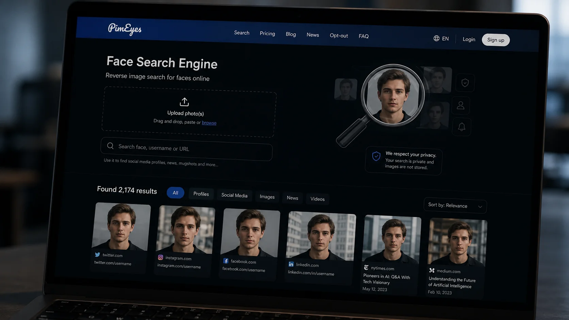Click the person profile icon tile

pos(460,105)
